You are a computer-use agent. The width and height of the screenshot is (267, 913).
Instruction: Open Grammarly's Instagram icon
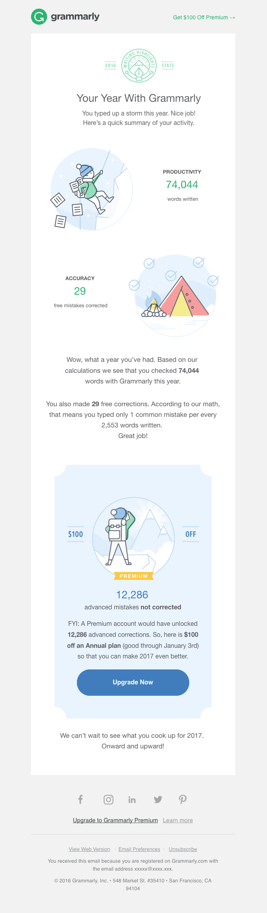(x=108, y=799)
